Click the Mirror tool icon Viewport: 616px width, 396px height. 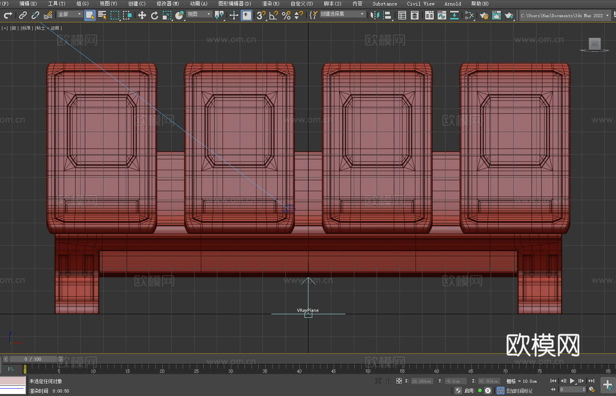point(375,15)
